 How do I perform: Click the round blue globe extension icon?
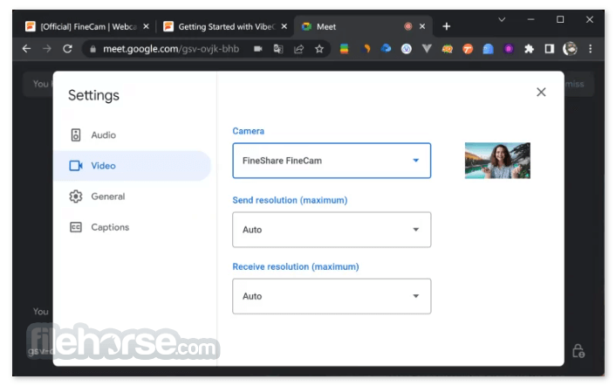407,49
